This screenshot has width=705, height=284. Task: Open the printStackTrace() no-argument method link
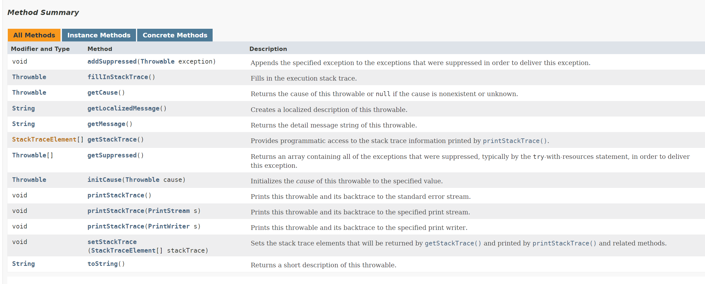pos(116,195)
